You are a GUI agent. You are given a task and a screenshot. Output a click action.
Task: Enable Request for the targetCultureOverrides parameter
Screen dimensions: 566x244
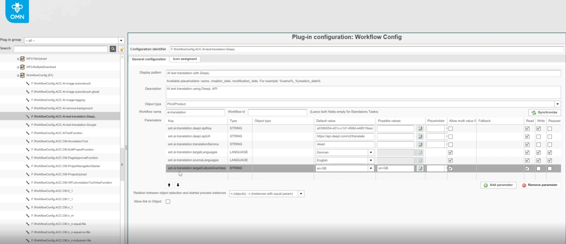pos(550,168)
